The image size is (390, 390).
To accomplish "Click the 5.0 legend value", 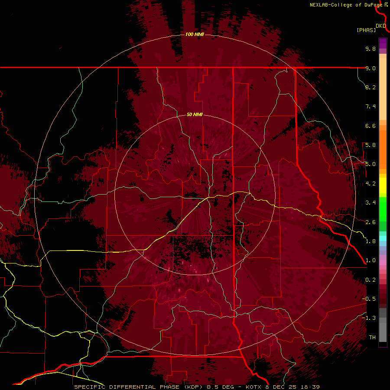I will coord(370,164).
